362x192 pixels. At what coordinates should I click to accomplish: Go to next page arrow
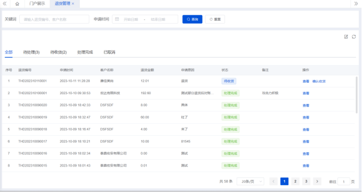pyautogui.click(x=317, y=182)
